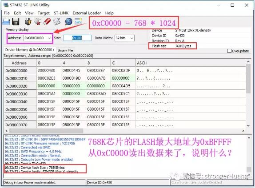Image resolution: width=255 pixels, height=188 pixels.
Task: Click the Size input field
Action: point(77,38)
